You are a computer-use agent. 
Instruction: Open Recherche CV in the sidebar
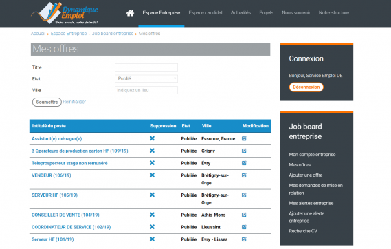click(x=303, y=231)
